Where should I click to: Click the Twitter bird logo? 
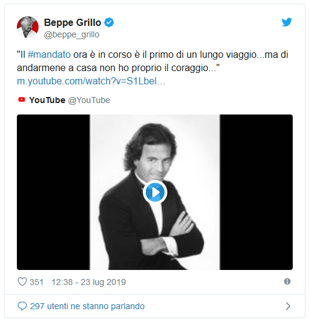[287, 22]
